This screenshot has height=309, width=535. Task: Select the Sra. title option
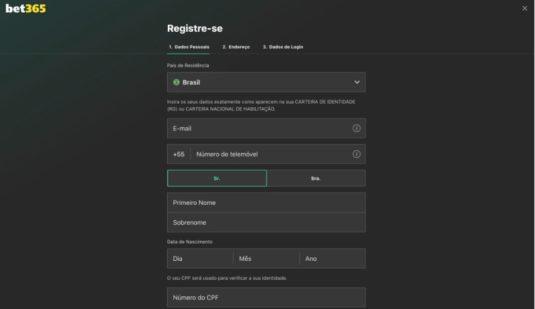click(316, 179)
